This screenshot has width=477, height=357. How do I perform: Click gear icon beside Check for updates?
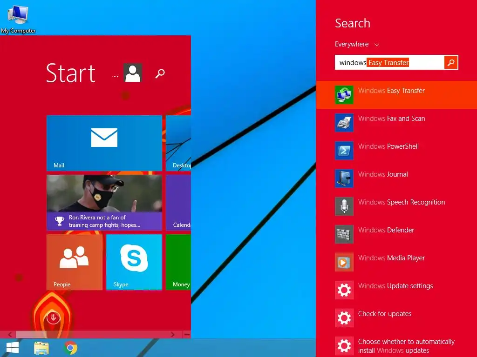(344, 318)
